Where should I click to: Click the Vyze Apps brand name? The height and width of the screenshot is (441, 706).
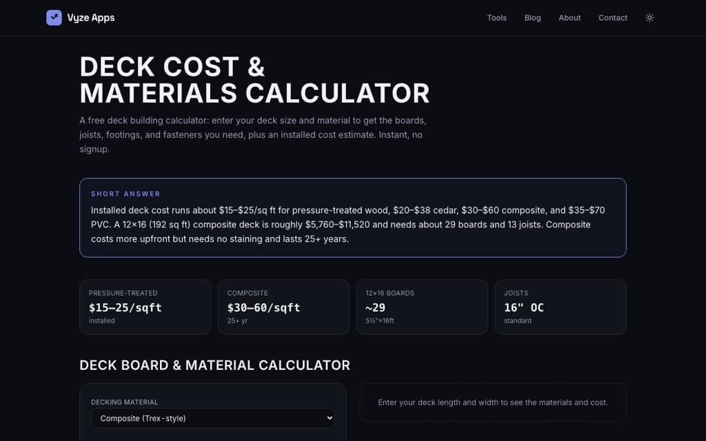coord(91,17)
